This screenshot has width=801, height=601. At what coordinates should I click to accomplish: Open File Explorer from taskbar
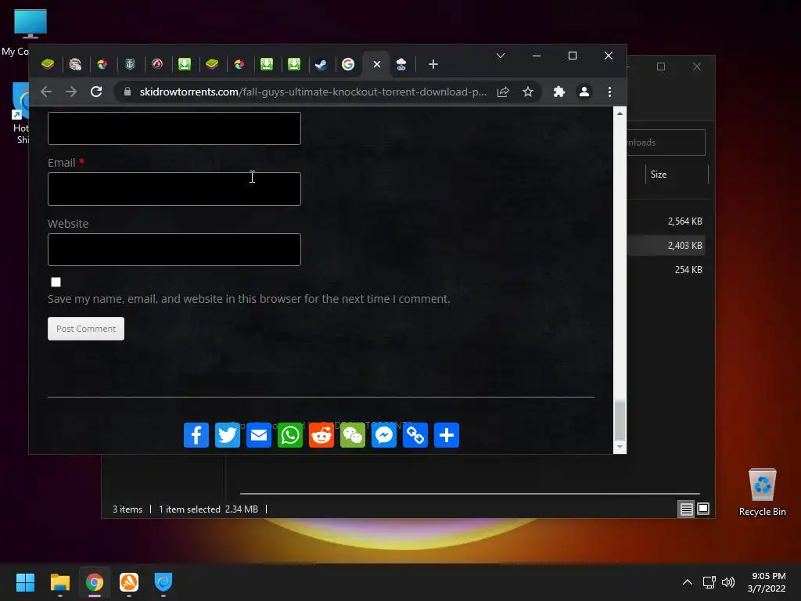pos(59,582)
